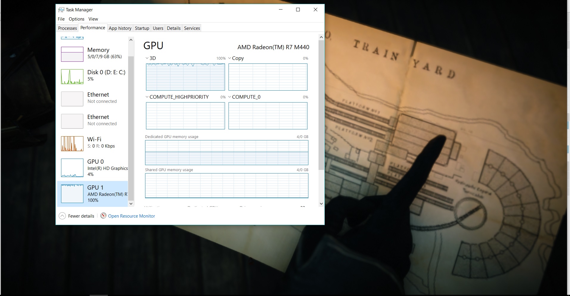Click the 'Shared GPU memory usage' label
This screenshot has height=296, width=570.
pos(169,170)
